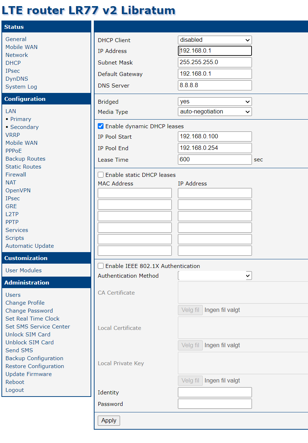
Task: Open the DHCP Client dropdown
Action: click(215, 40)
